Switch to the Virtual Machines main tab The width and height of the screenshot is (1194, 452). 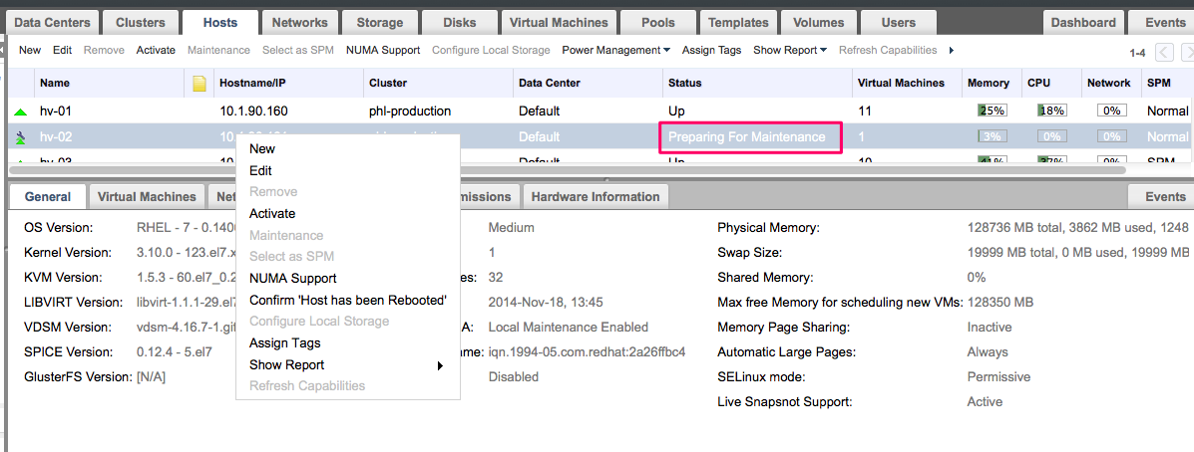tap(558, 22)
